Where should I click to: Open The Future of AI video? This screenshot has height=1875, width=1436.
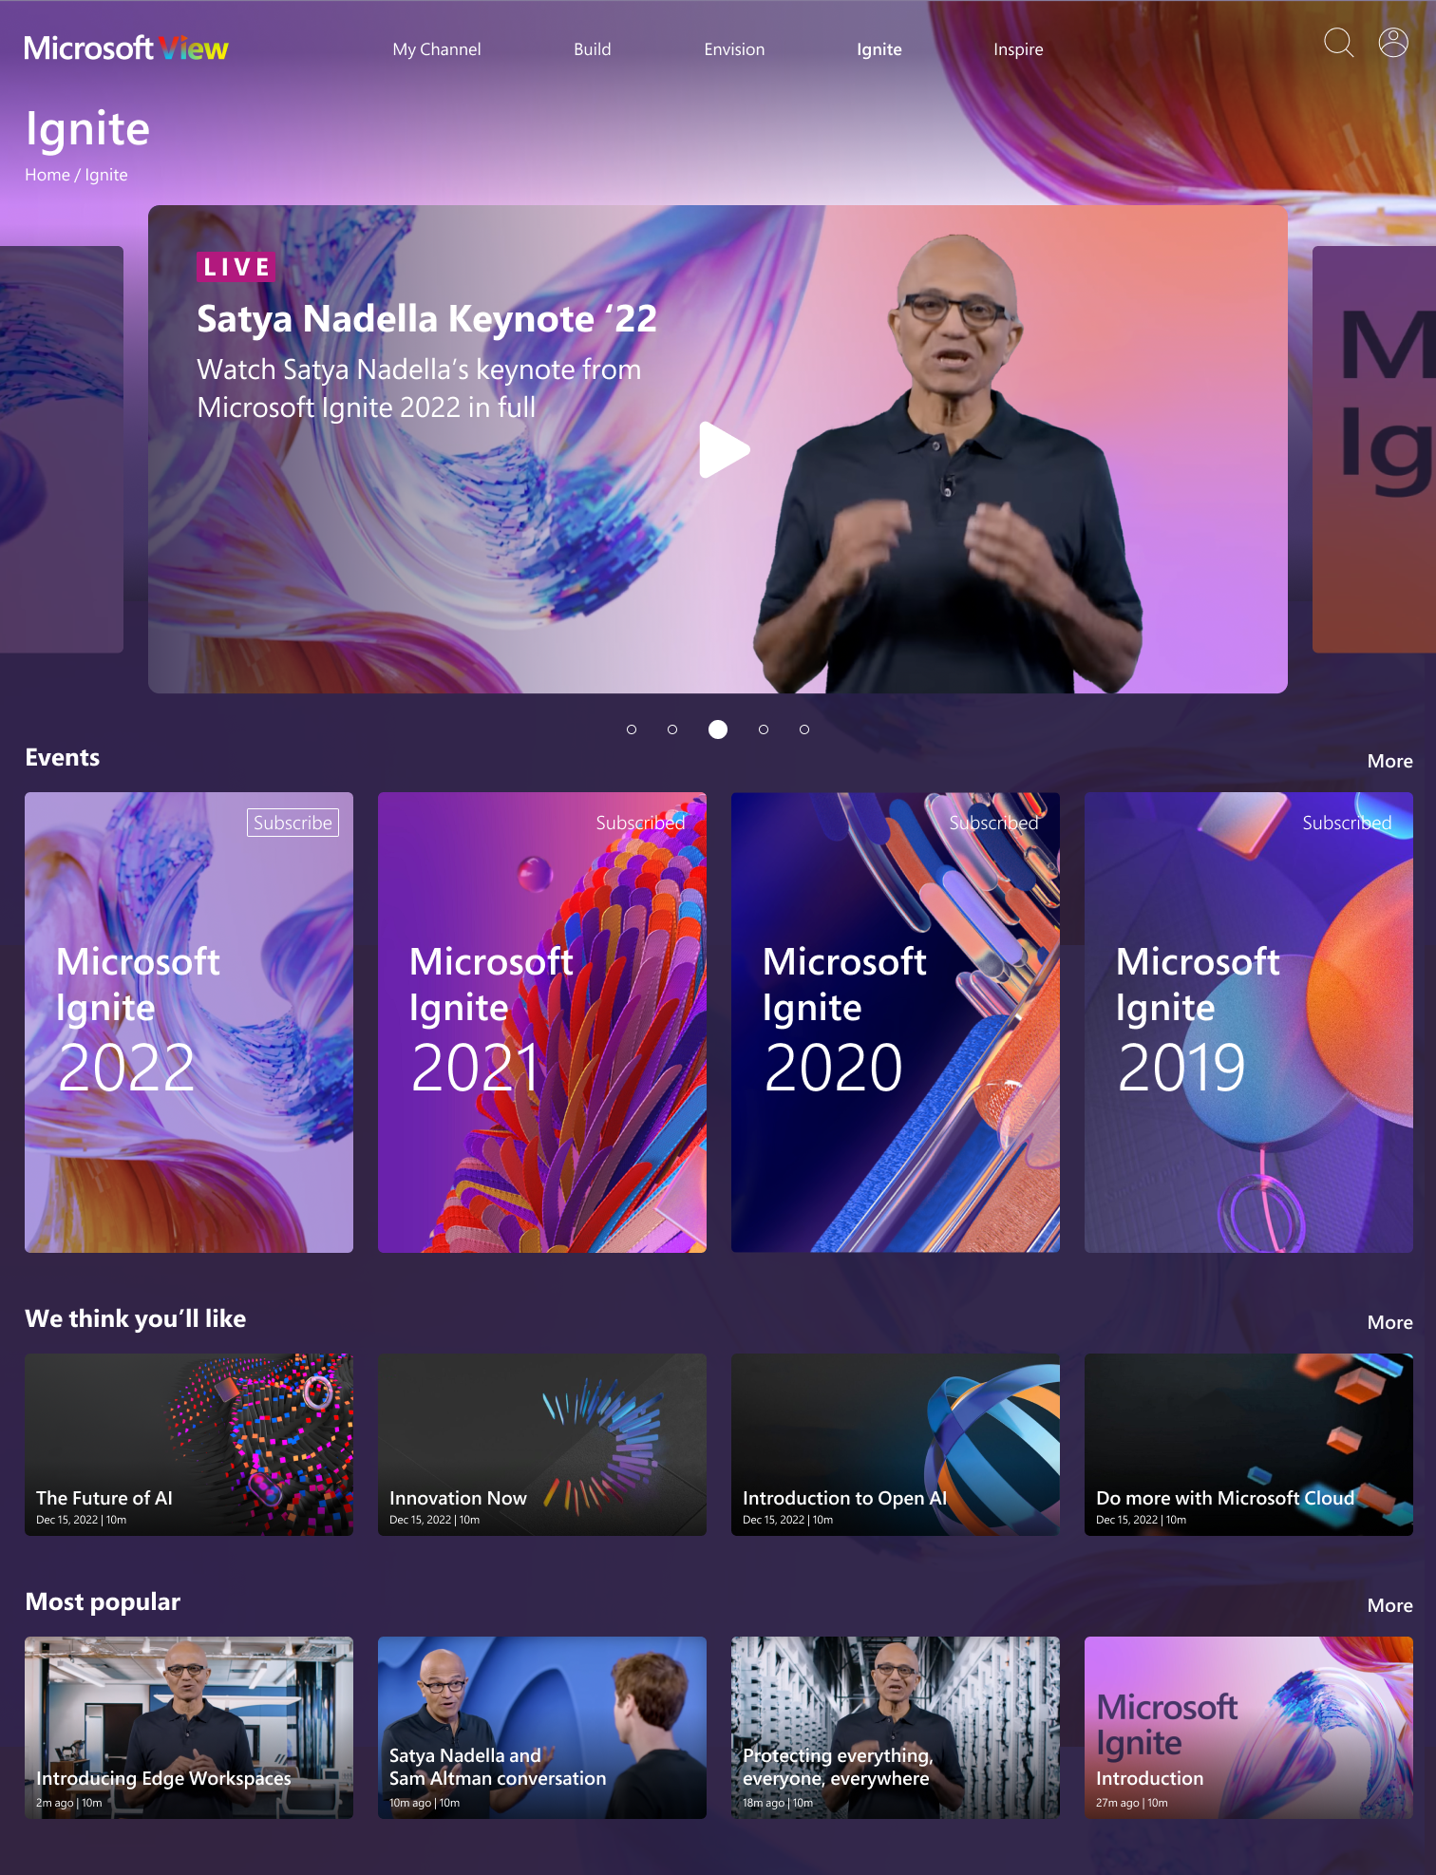(x=189, y=1445)
